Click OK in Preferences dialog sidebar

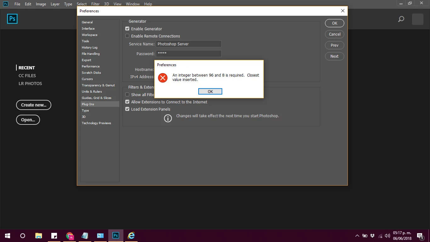[335, 23]
